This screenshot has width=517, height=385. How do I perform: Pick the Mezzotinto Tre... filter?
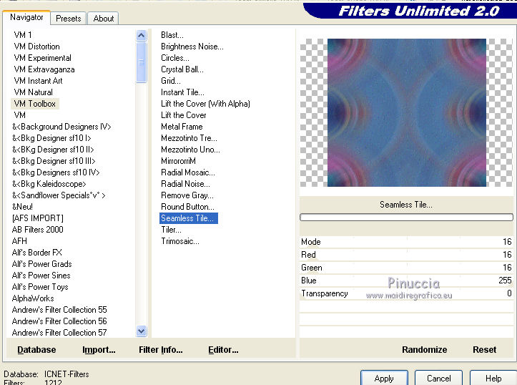coord(189,138)
